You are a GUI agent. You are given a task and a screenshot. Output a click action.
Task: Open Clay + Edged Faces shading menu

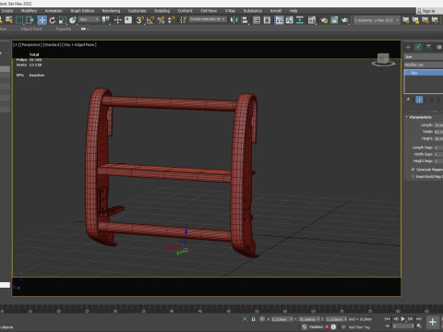click(79, 45)
